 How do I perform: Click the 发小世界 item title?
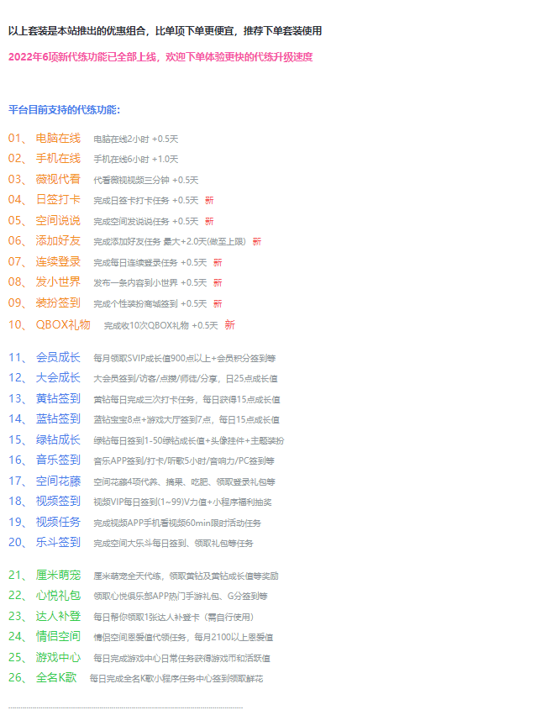(x=58, y=282)
